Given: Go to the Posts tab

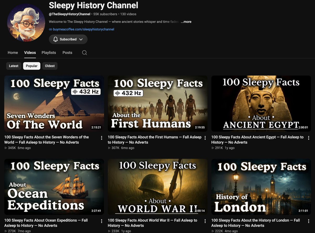Looking at the screenshot, I should click(67, 53).
